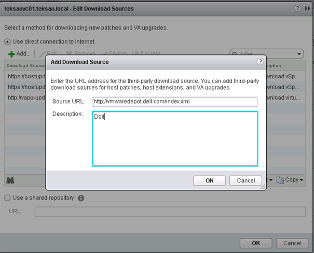Click the Filter magnifier icon

coord(235,54)
